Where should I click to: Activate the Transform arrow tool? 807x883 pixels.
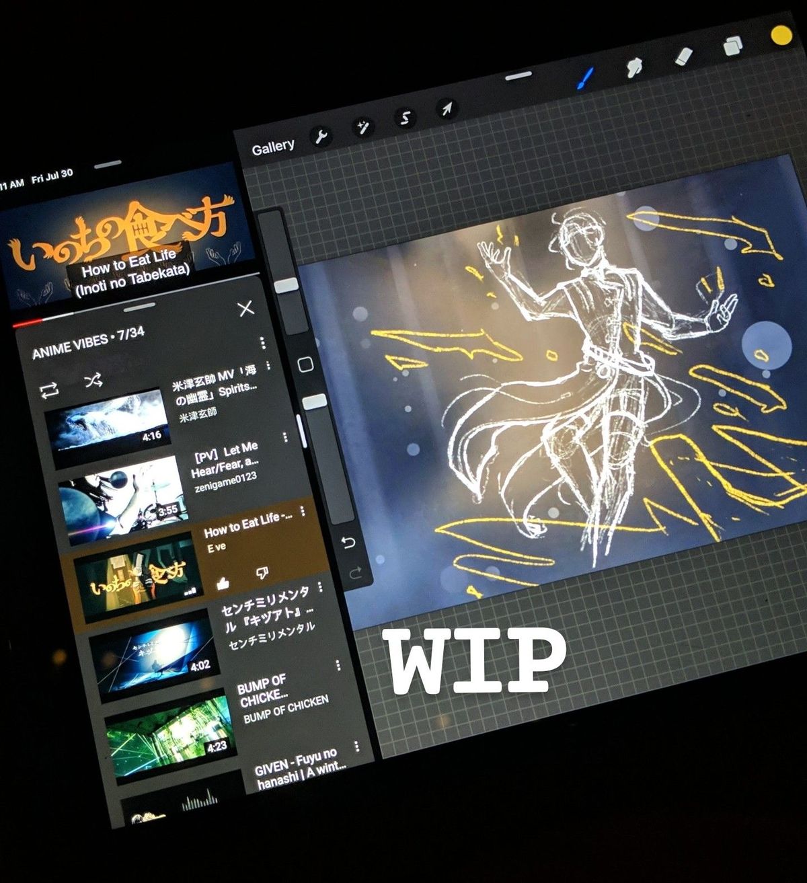446,109
